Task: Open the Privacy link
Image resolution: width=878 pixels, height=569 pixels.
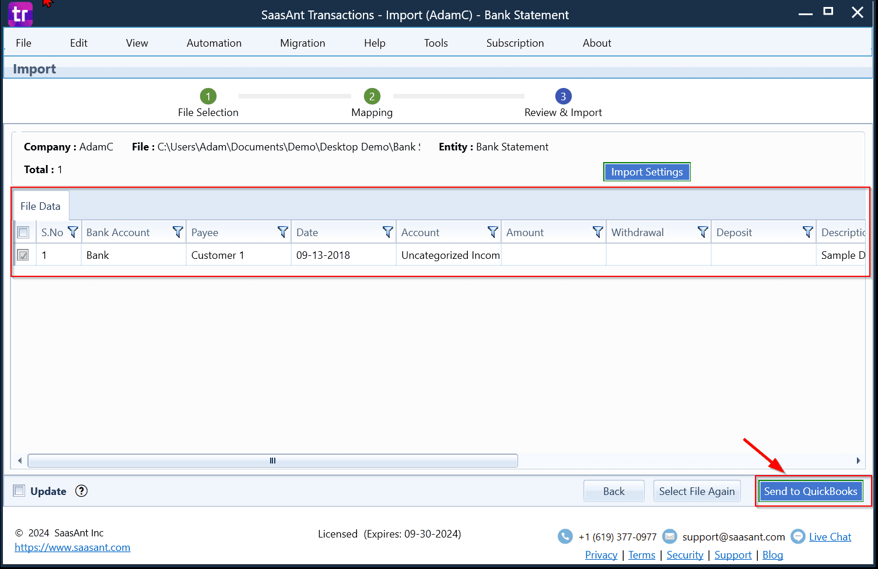Action: tap(601, 555)
